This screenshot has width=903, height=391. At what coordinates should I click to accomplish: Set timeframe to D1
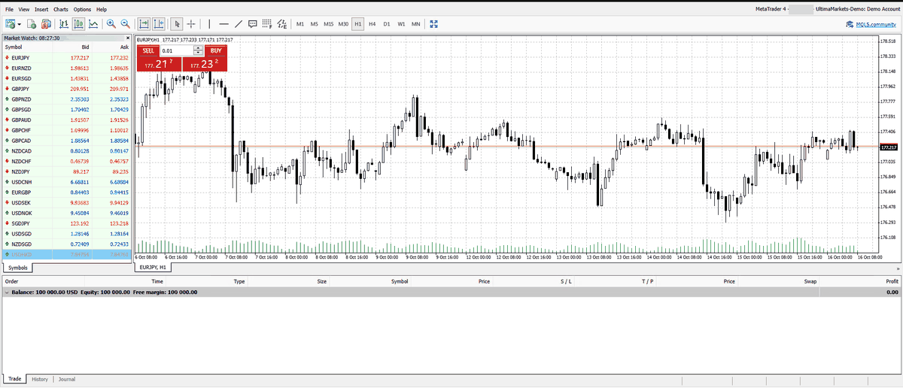387,24
